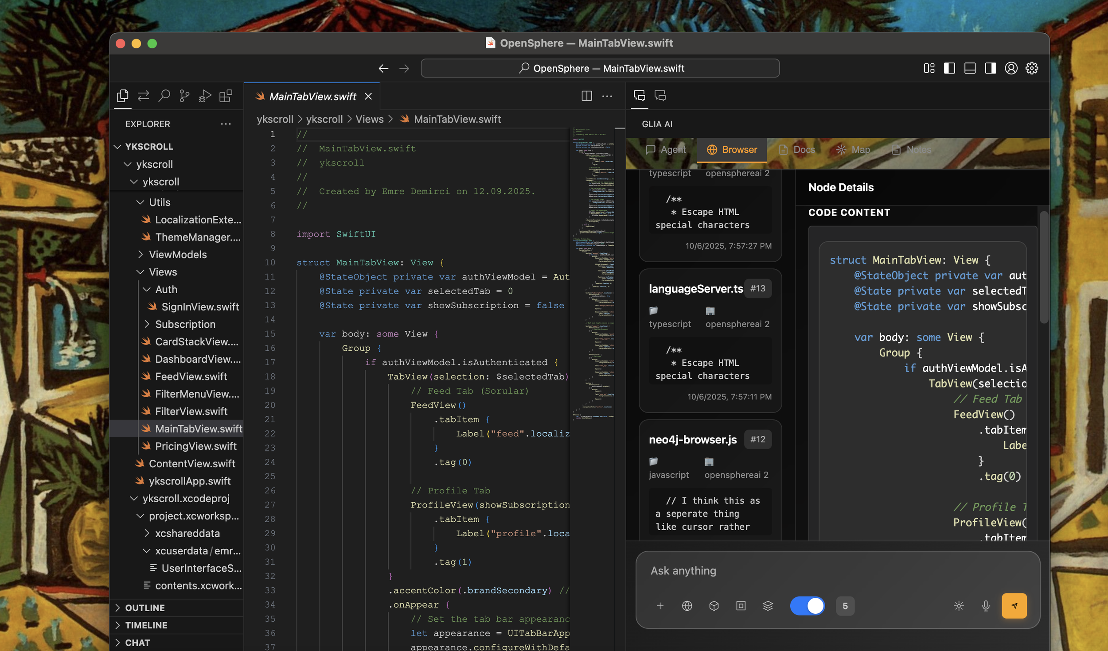Expand the xcshareddata folder
The width and height of the screenshot is (1108, 651).
[176, 533]
